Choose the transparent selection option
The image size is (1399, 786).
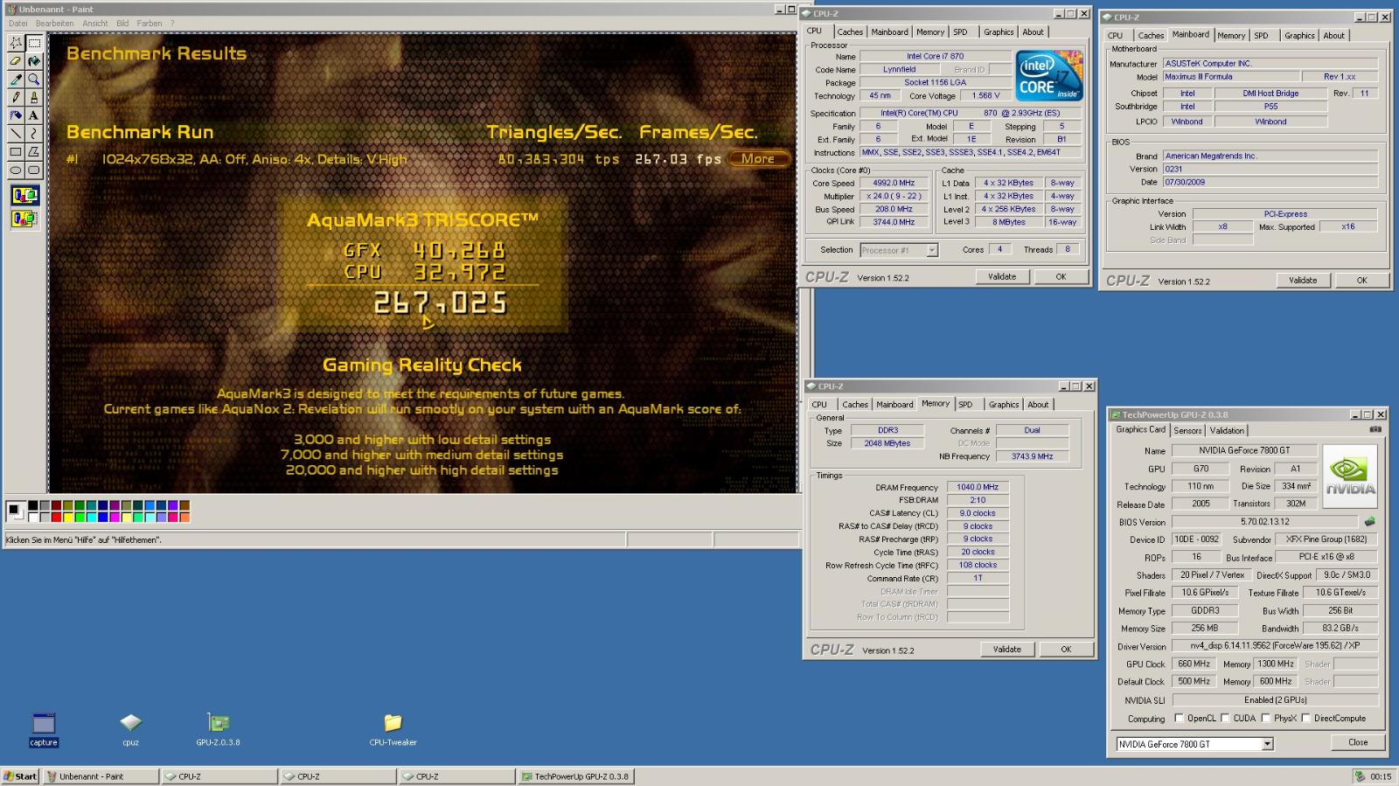coord(24,219)
